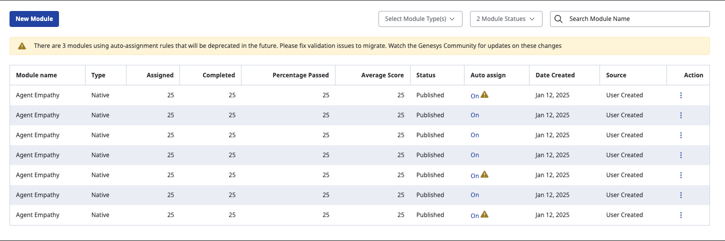Click into the Search Module Name field
The width and height of the screenshot is (725, 241).
point(635,19)
